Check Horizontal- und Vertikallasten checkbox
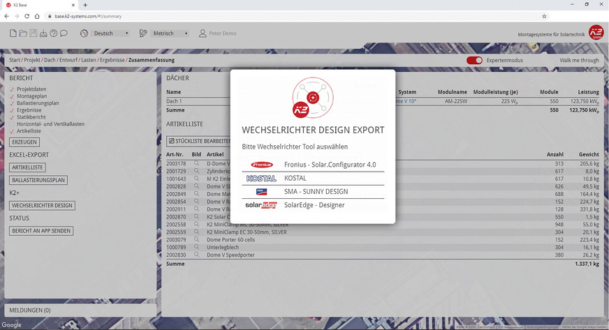This screenshot has width=609, height=330. tap(12, 124)
